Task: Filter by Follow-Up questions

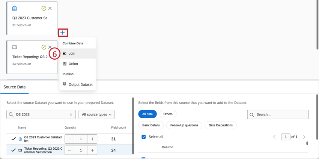Action: (x=184, y=125)
